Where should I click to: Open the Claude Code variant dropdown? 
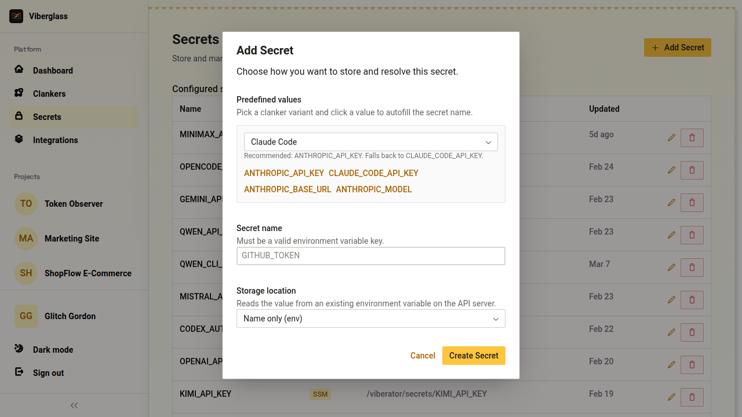370,142
